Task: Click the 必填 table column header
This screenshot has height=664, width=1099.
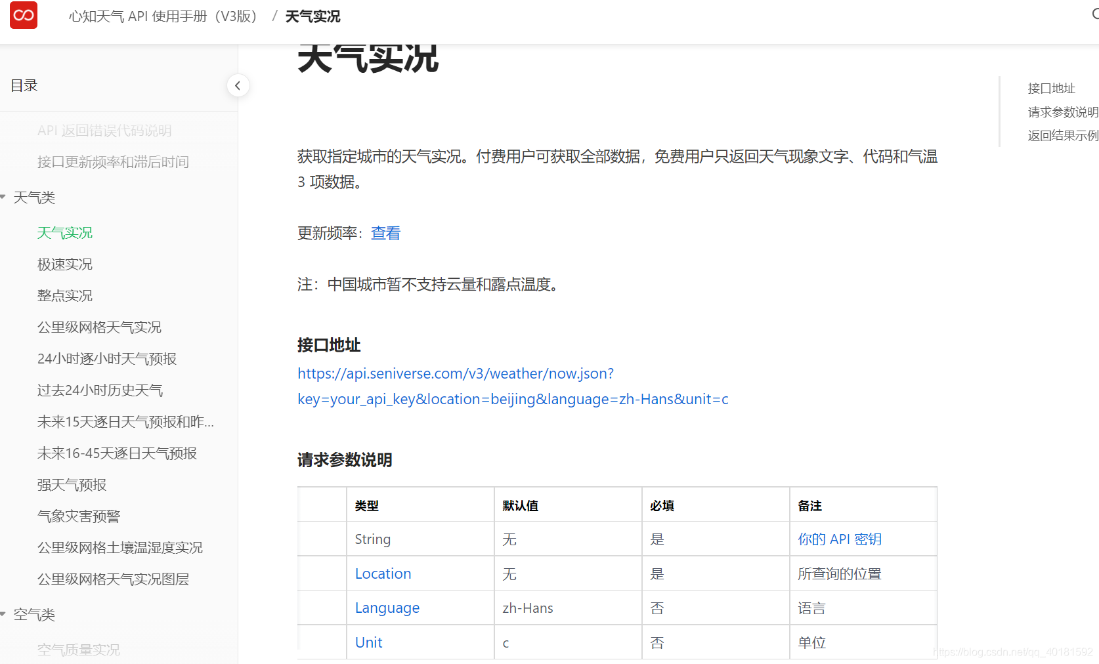Action: click(x=662, y=506)
